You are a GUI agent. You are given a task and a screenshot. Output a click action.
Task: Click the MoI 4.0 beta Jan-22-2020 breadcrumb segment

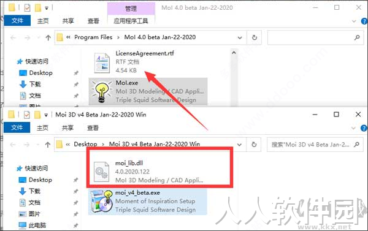(160, 37)
